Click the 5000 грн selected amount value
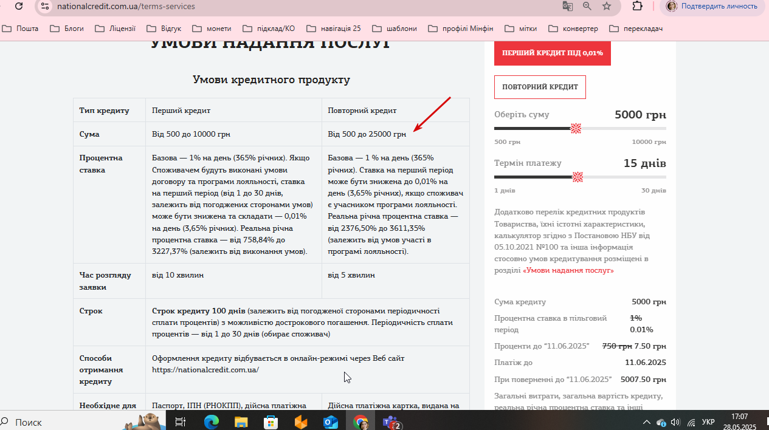 pos(640,115)
